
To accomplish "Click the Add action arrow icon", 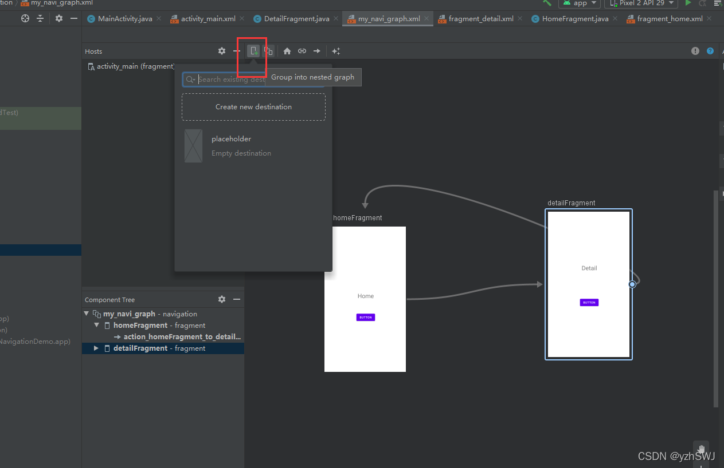I will [316, 50].
